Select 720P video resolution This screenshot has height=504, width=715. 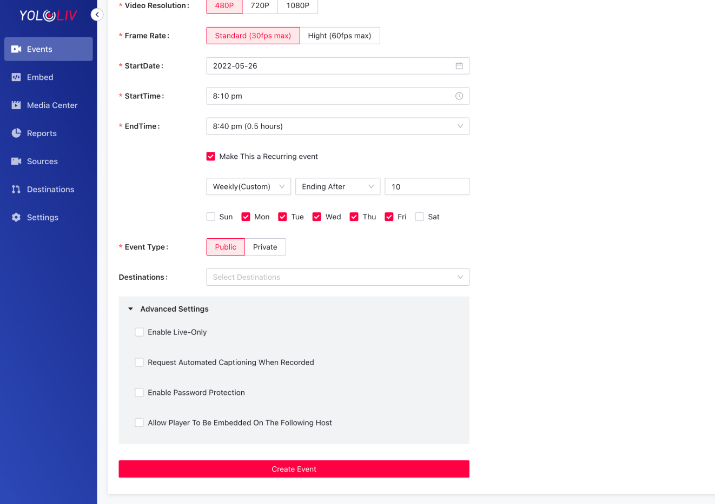pos(260,5)
